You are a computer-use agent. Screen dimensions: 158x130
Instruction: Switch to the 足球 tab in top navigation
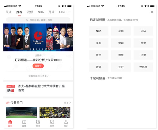point(52,12)
